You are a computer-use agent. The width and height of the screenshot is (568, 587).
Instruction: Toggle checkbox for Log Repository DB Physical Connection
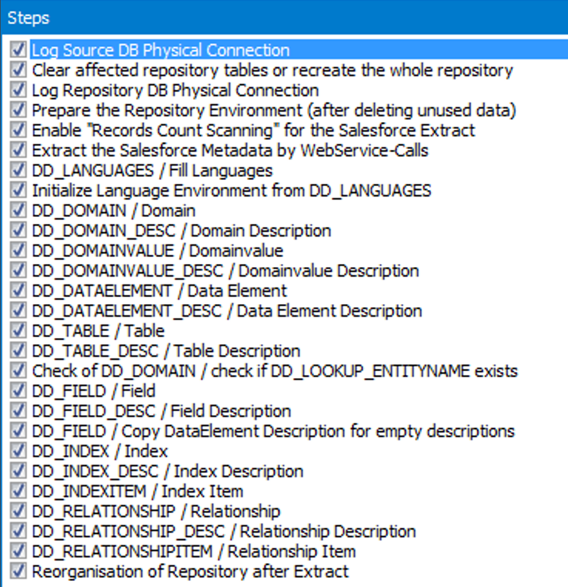point(18,90)
